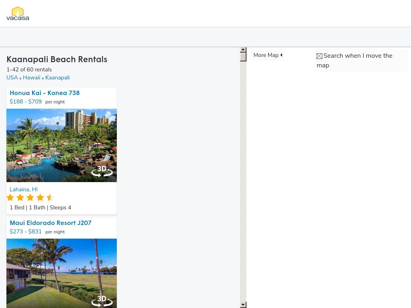Click the scrollbar up arrow
Image resolution: width=411 pixels, height=308 pixels.
point(243,49)
